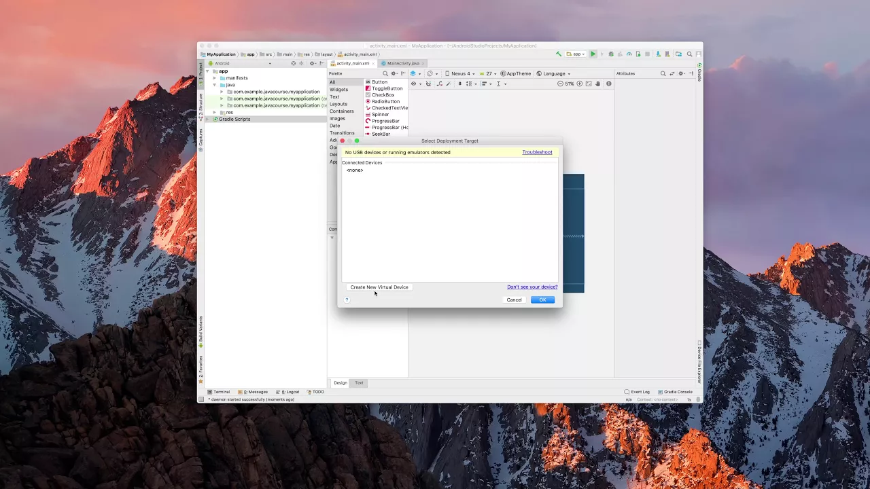
Task: Click the Search Everywhere magnifier in main toolbar
Action: click(x=689, y=54)
